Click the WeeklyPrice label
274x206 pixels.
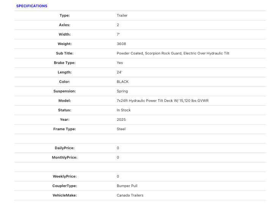65,176
